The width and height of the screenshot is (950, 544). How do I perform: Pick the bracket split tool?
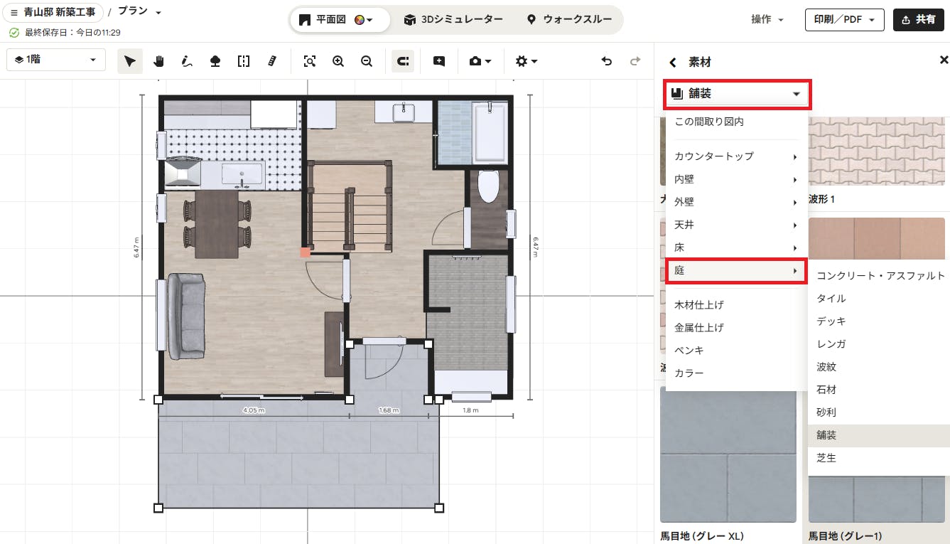244,61
